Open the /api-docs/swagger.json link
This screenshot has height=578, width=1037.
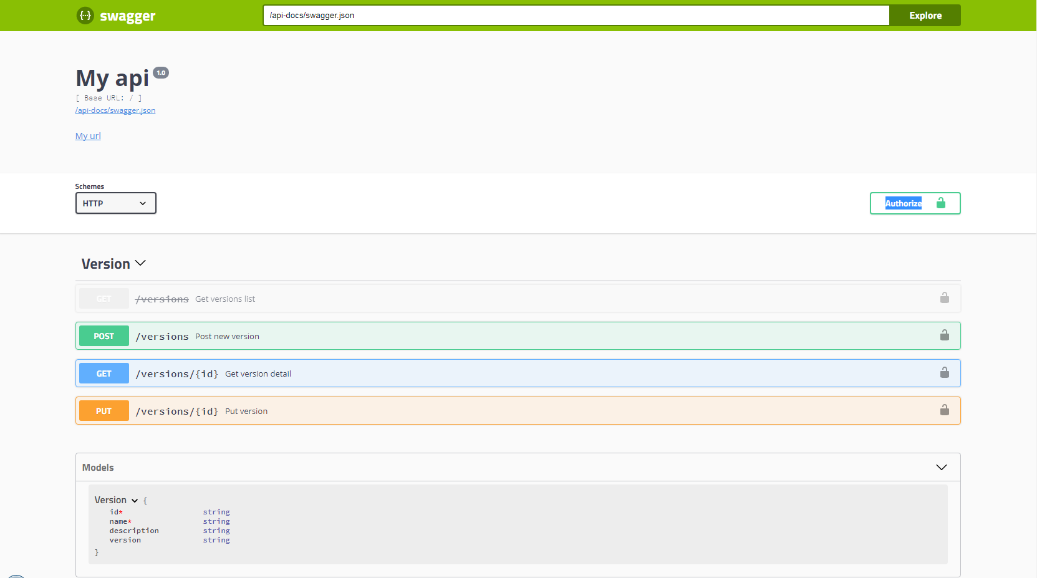[x=115, y=110]
